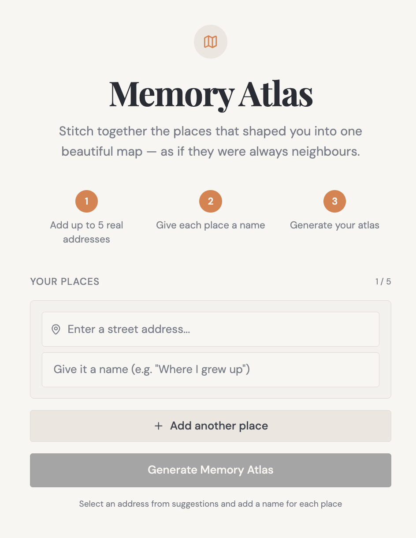Click the step 2 number badge

pyautogui.click(x=211, y=202)
